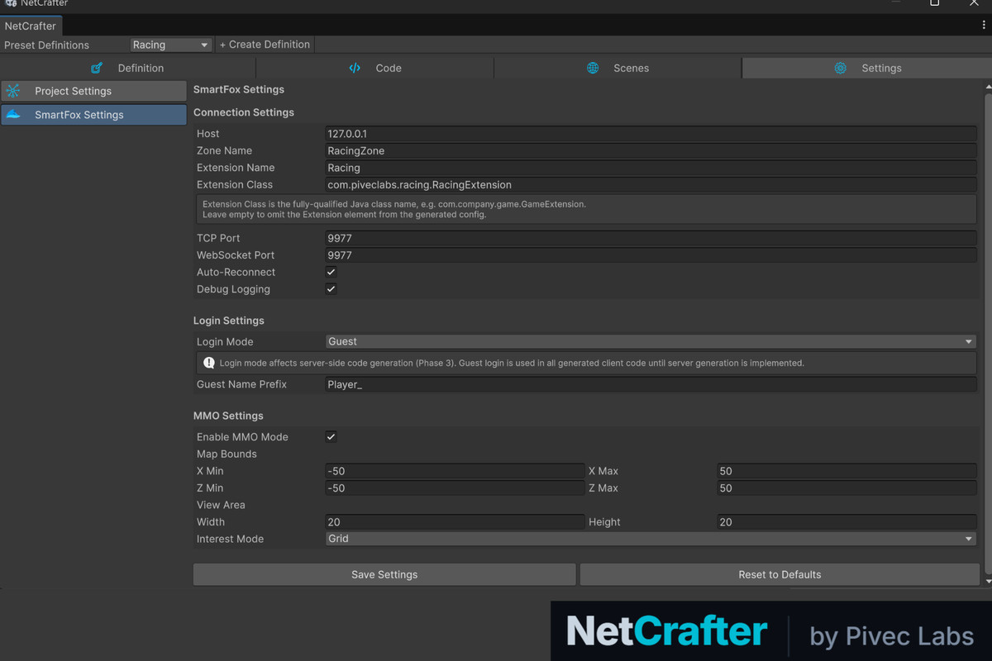This screenshot has height=661, width=992.
Task: Open the Login Mode Guest dropdown
Action: tap(651, 341)
